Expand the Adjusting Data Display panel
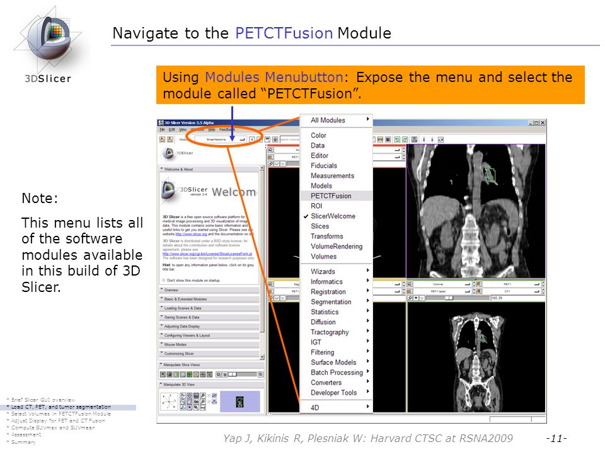The height and width of the screenshot is (454, 605). 209,326
